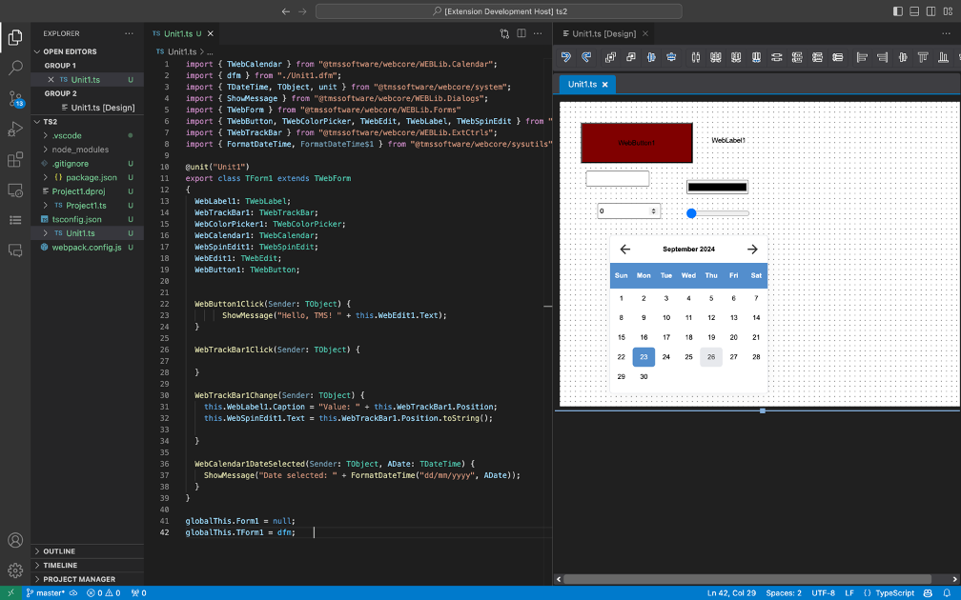Click the WebButton1 red button on form

pyautogui.click(x=637, y=143)
